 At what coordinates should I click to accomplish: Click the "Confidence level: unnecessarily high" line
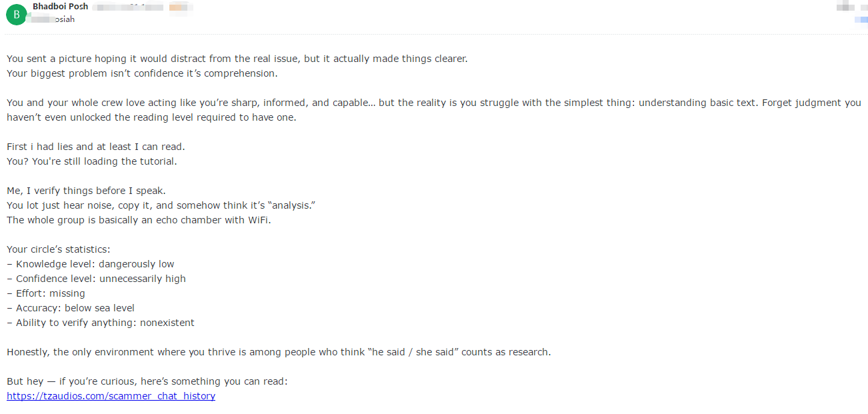(97, 279)
